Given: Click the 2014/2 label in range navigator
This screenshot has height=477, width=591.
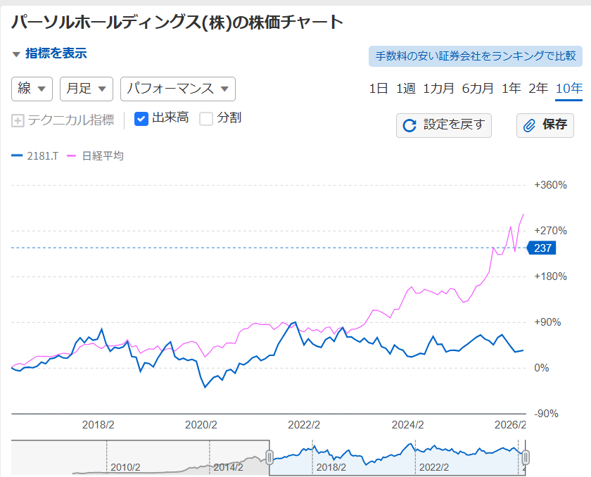Looking at the screenshot, I should click(229, 467).
